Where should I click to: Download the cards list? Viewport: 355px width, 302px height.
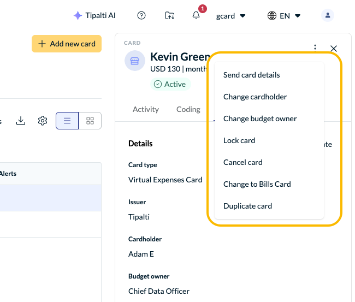21,121
